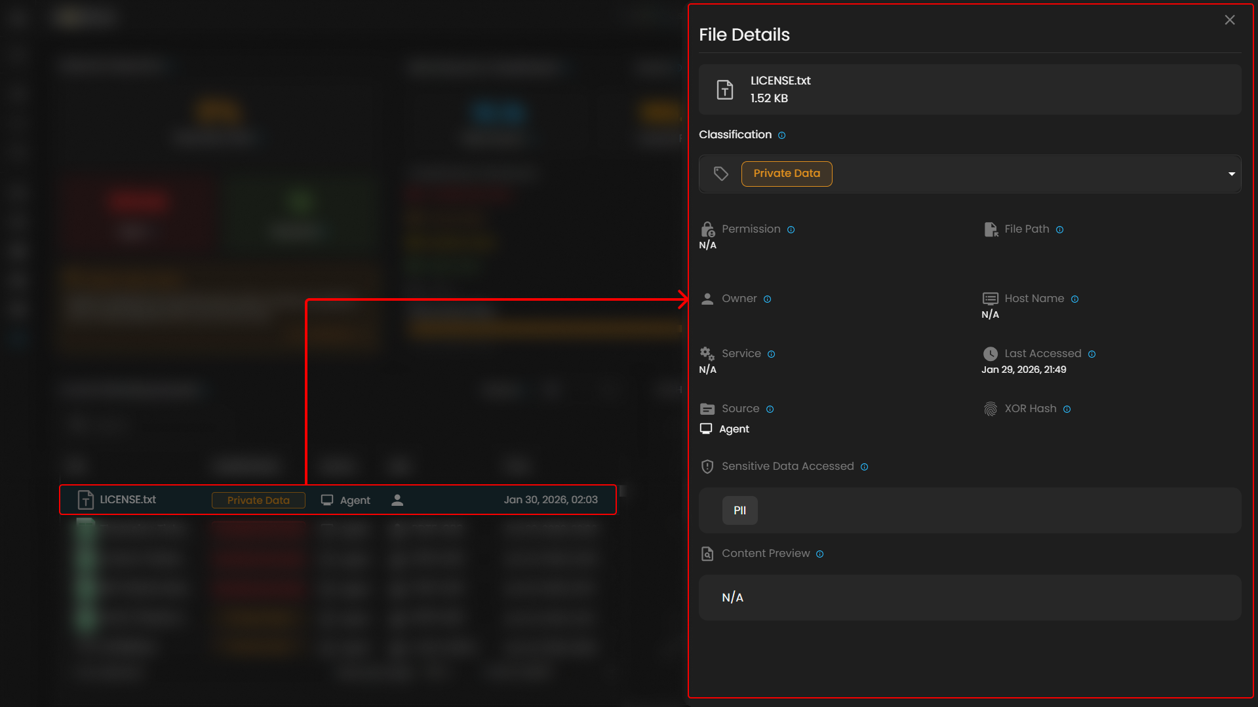
Task: Click the Private Data badge in file row
Action: click(x=258, y=501)
